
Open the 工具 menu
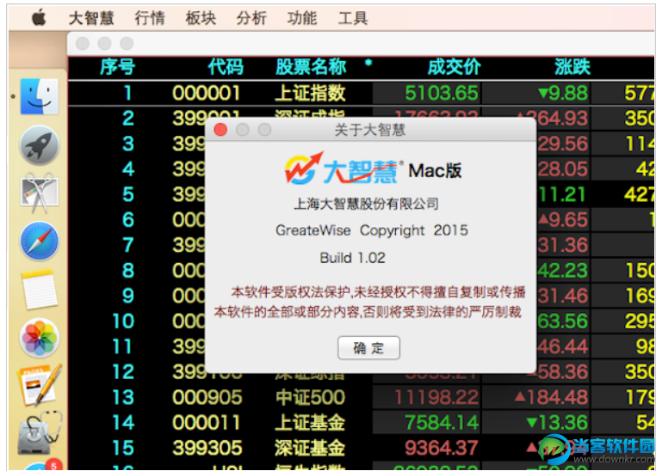(353, 18)
